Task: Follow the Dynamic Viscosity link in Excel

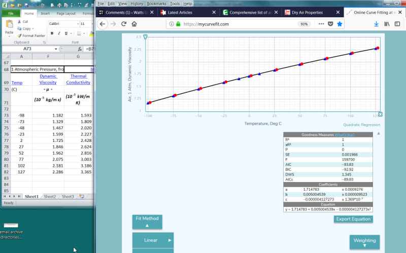Action: (48, 79)
